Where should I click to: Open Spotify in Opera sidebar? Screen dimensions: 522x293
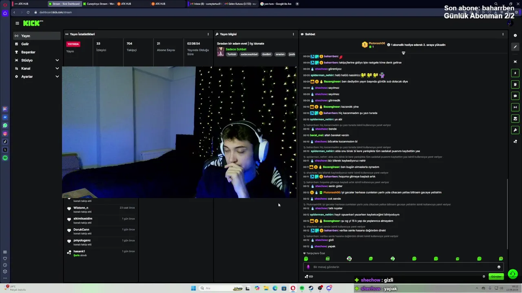tap(5, 158)
